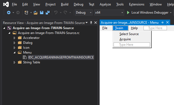Toggle the Resource View pin icon
The width and height of the screenshot is (174, 105).
pyautogui.click(x=91, y=23)
